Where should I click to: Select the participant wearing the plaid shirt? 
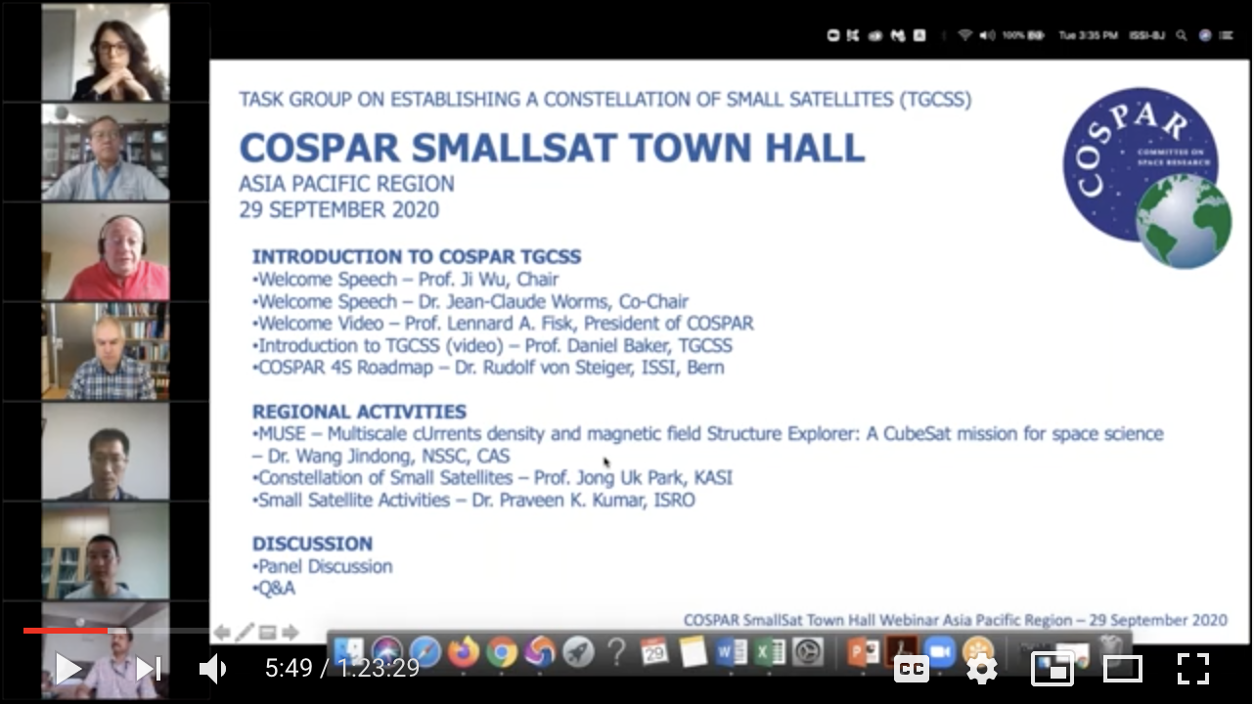[x=106, y=351]
